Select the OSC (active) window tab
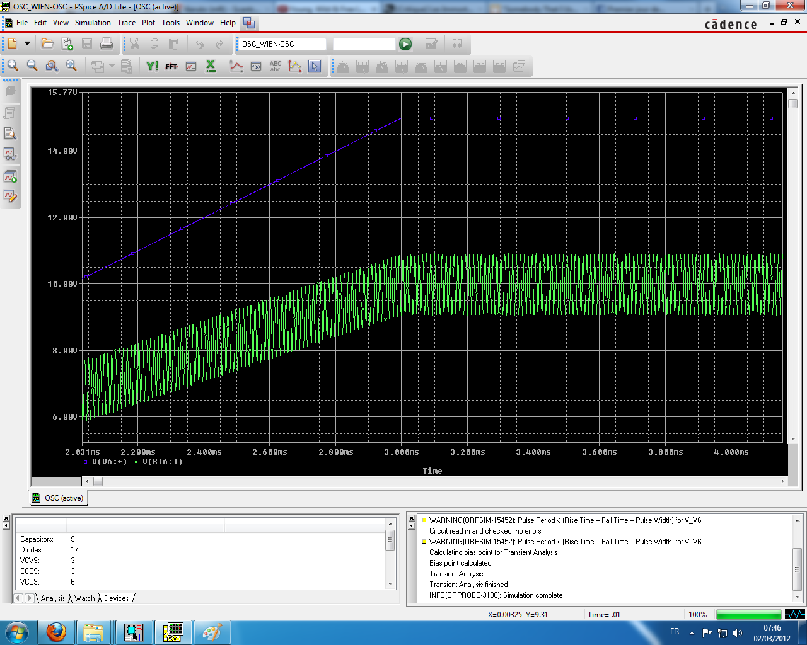807x645 pixels. pos(59,498)
